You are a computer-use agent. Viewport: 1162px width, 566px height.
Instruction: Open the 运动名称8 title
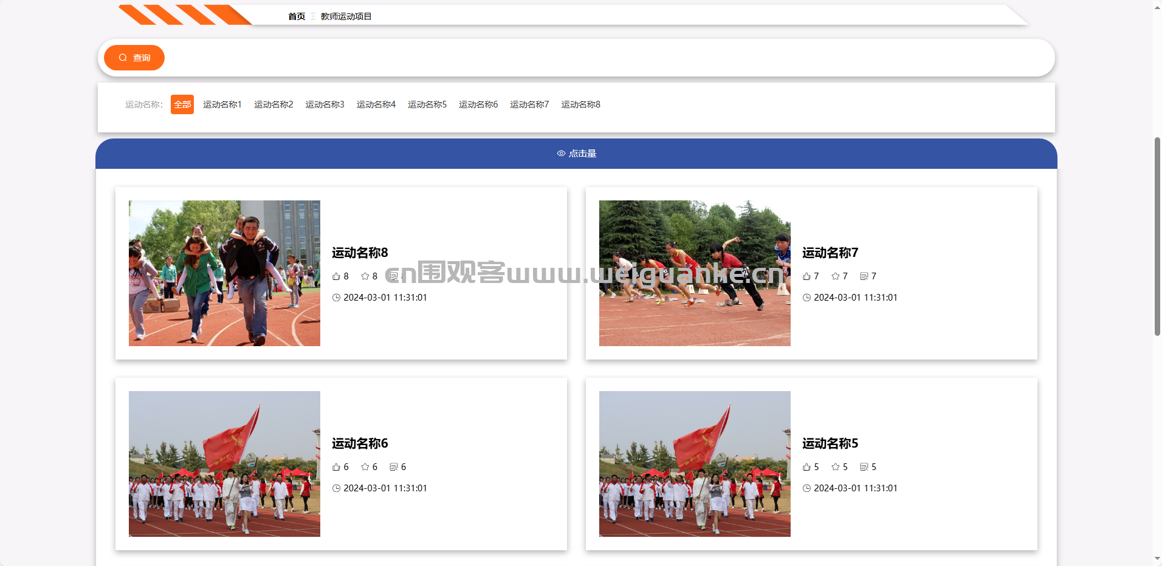click(360, 253)
